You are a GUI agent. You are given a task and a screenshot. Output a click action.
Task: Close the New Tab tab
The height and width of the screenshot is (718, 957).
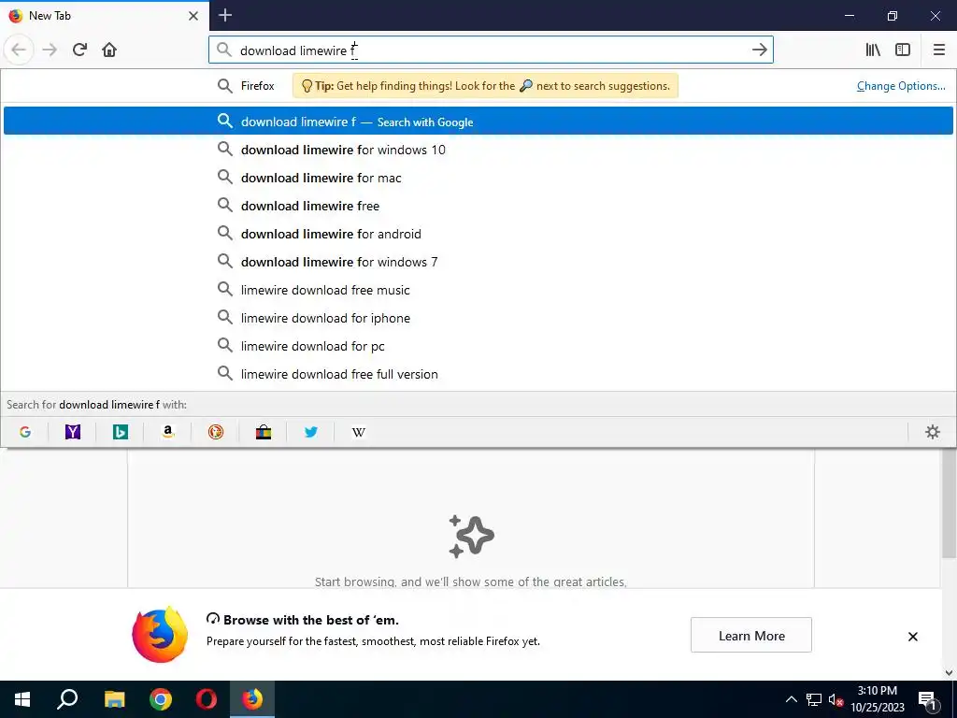[193, 16]
